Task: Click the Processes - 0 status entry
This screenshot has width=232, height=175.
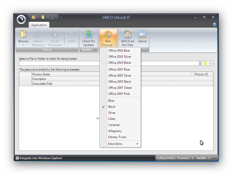Action: click(185, 158)
